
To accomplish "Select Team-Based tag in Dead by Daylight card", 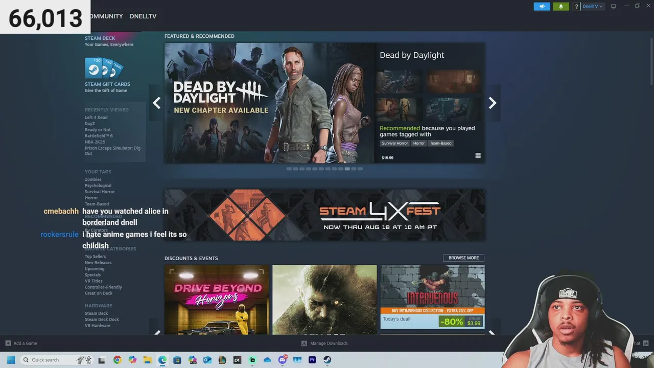I will 440,143.
